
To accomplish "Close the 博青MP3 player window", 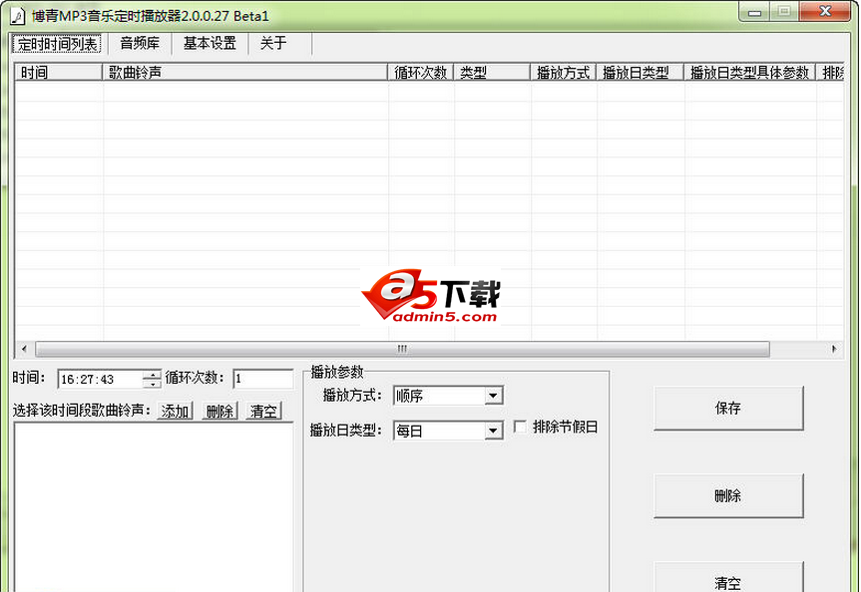I will (x=825, y=12).
